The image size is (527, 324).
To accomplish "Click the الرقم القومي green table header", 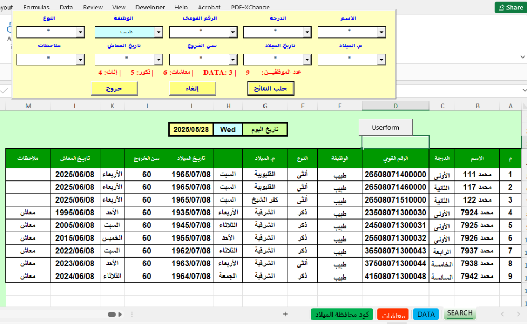I will tap(396, 158).
